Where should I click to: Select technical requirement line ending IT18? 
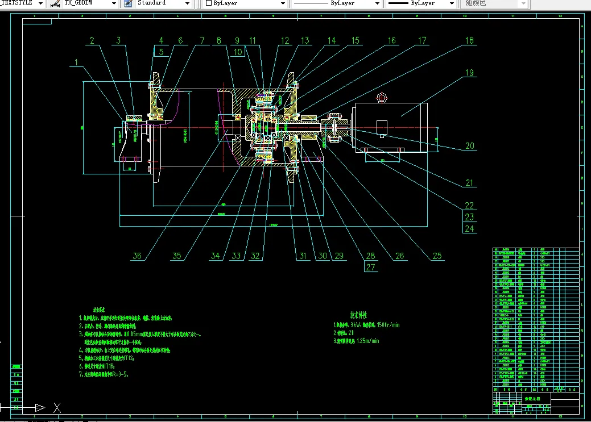click(97, 366)
